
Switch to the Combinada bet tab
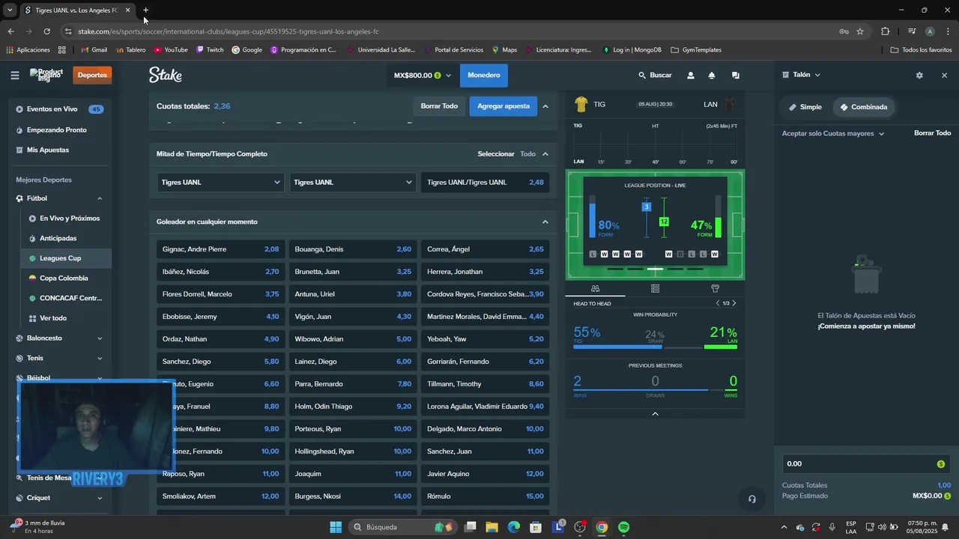863,107
